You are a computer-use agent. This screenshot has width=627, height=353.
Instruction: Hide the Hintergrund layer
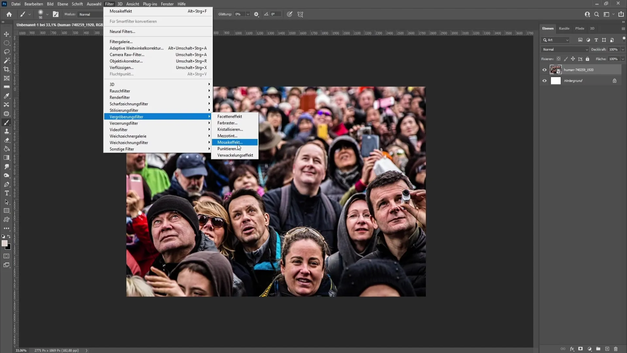[544, 81]
